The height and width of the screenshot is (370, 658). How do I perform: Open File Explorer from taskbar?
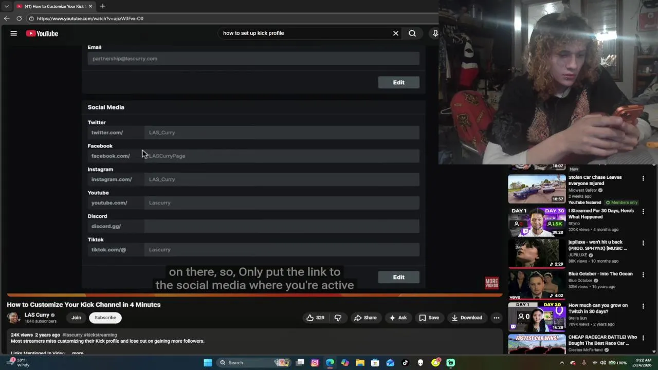[x=360, y=363]
